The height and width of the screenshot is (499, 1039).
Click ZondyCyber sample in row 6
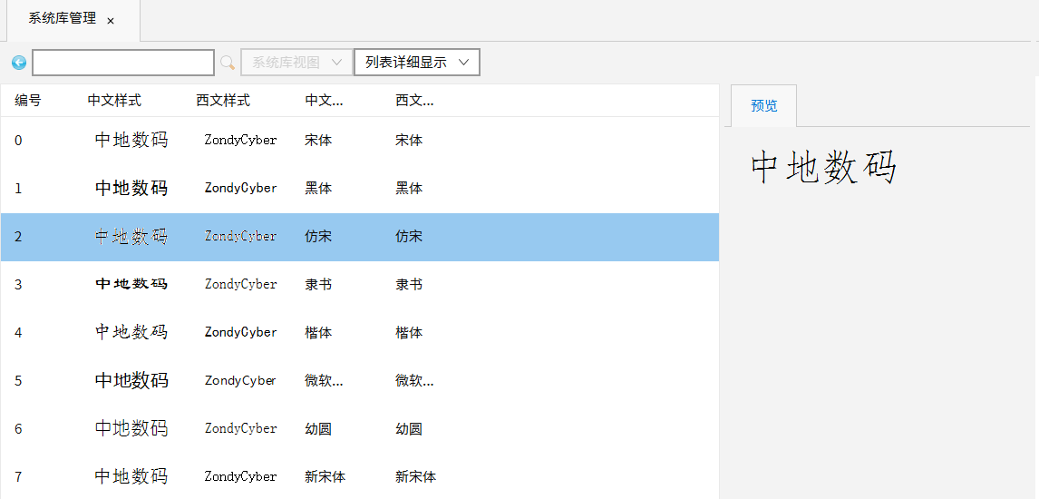point(240,429)
